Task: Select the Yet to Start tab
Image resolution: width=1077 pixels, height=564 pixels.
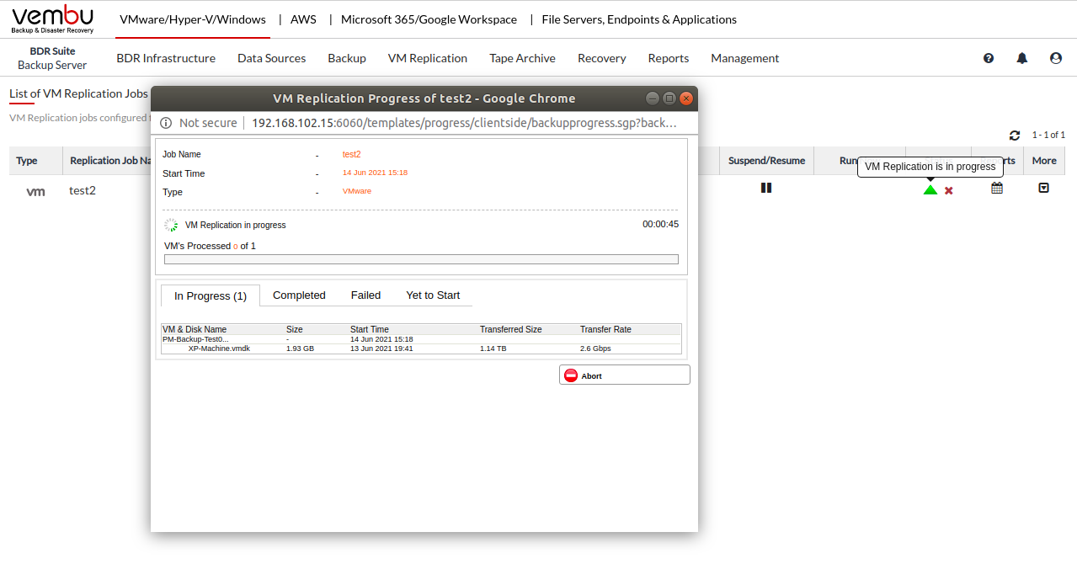Action: click(433, 295)
